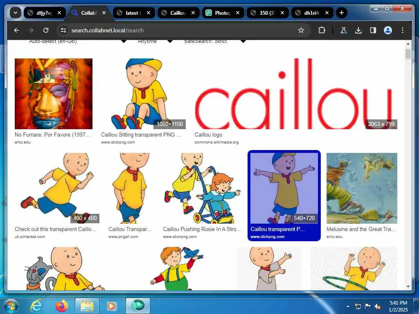The image size is (419, 314).
Task: Click the forward navigation arrow
Action: (31, 30)
